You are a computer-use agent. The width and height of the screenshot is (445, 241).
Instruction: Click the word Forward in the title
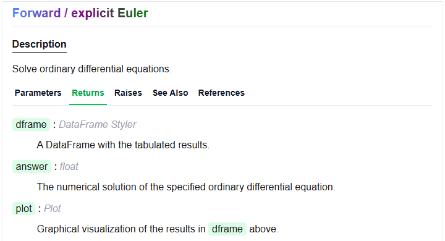[36, 13]
